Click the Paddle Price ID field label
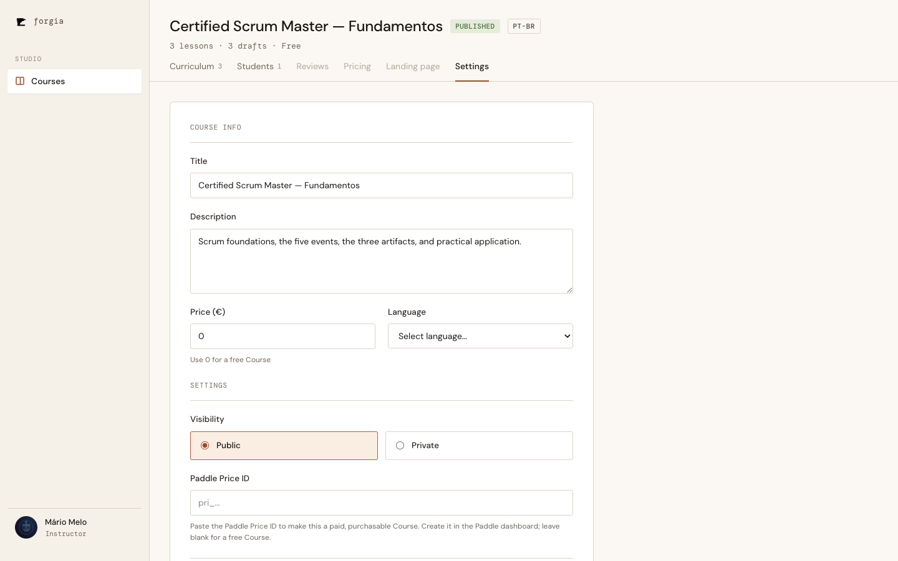The height and width of the screenshot is (561, 898). click(x=220, y=478)
